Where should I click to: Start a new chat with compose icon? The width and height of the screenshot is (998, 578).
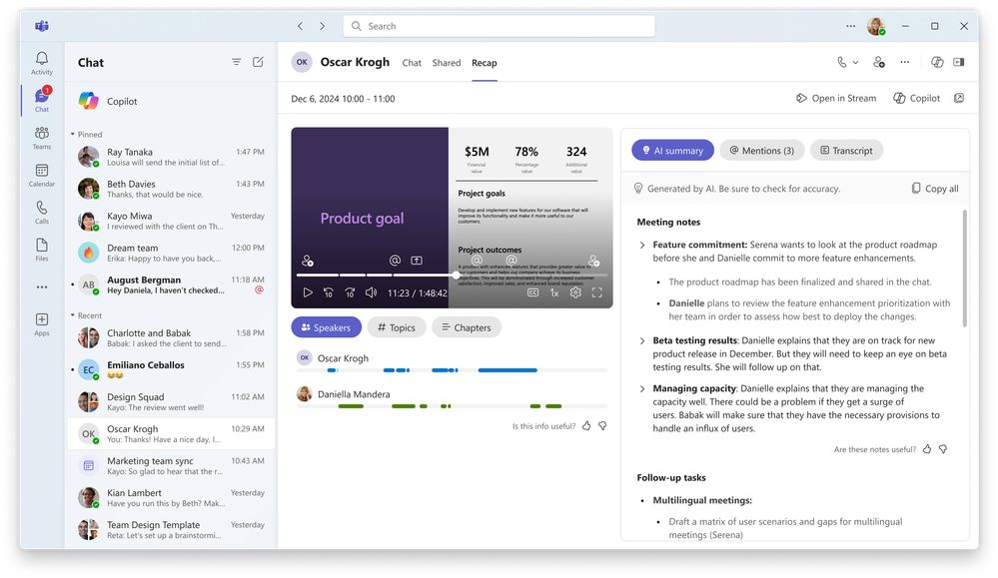tap(258, 62)
